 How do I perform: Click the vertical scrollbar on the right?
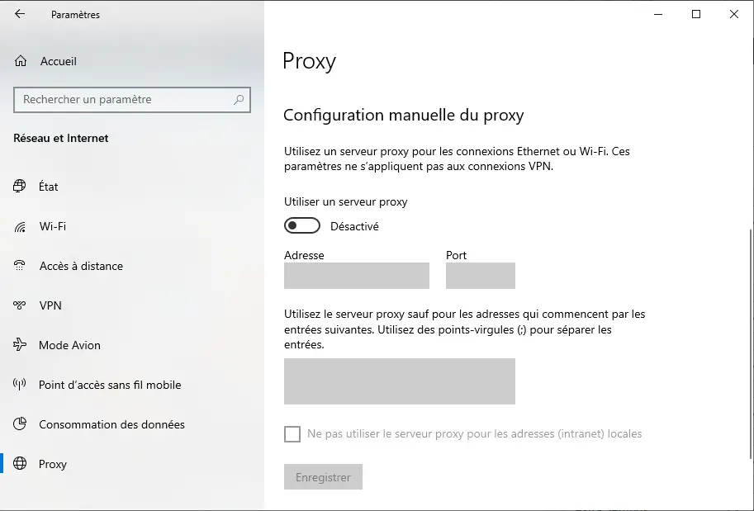click(x=752, y=344)
